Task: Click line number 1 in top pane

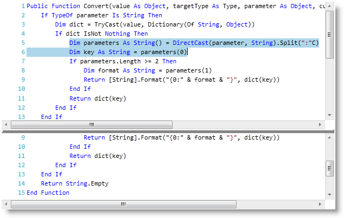Action: [23, 6]
